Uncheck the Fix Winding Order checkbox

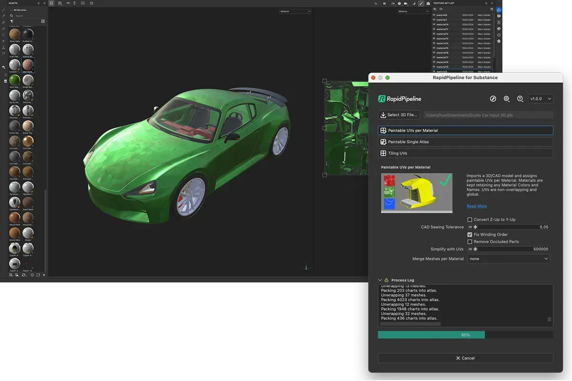click(x=470, y=234)
